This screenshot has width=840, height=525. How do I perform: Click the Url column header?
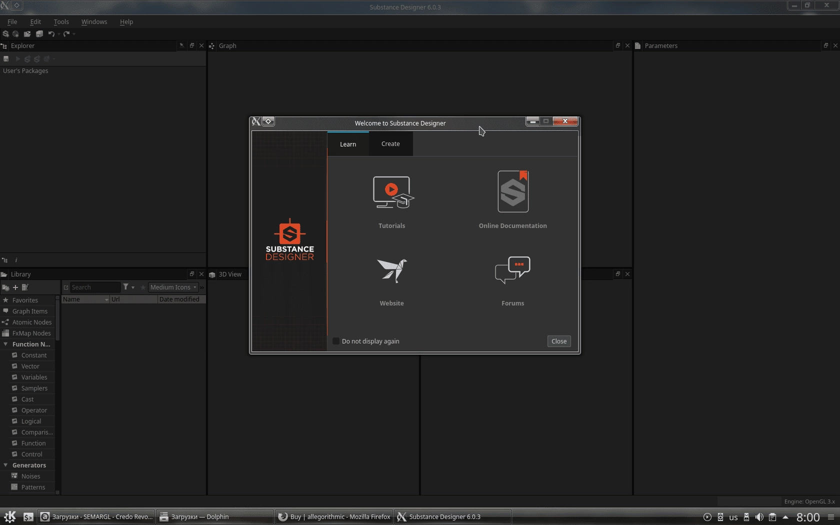click(x=133, y=299)
